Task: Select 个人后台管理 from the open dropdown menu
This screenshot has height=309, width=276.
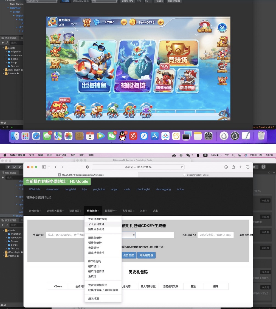Action: tap(97, 224)
